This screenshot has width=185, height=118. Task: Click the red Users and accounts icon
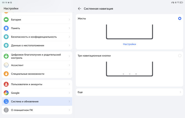[x=6, y=84]
